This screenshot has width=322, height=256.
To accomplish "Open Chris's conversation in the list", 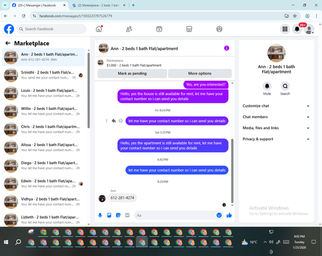I will tap(43, 129).
